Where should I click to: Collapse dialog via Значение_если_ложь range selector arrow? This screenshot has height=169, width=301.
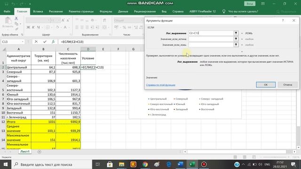click(236, 45)
